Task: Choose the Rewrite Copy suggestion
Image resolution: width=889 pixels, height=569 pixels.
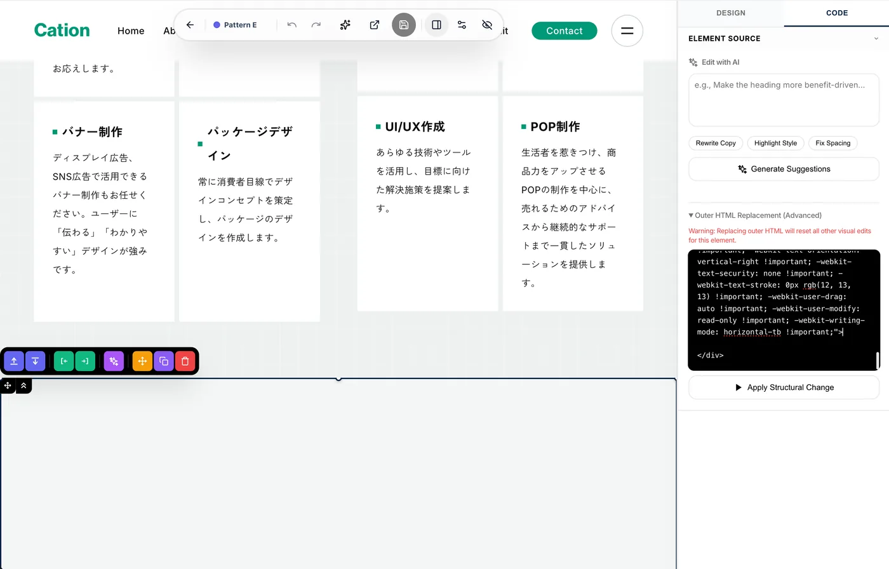Action: [716, 143]
